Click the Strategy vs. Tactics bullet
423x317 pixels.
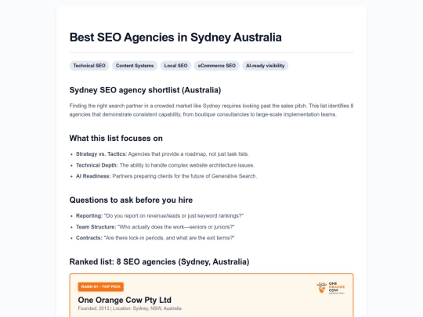(162, 154)
